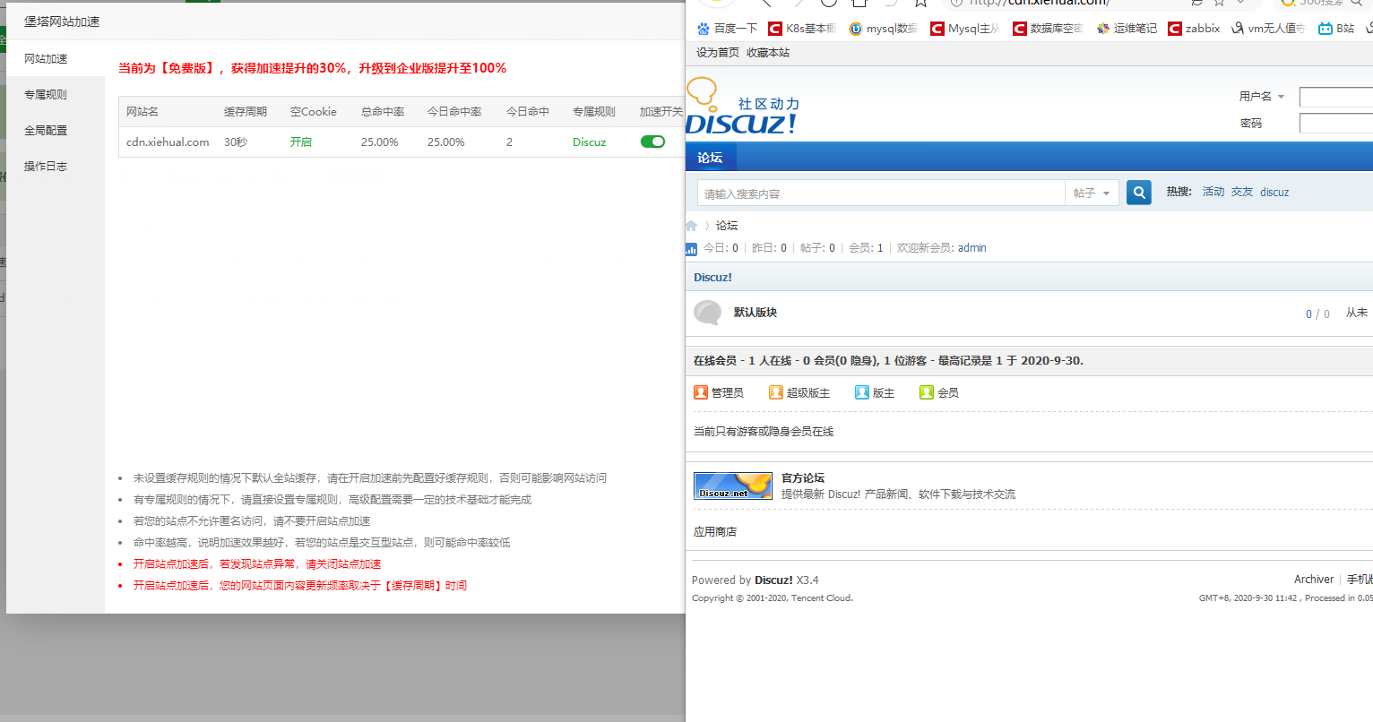Click the 版主 legend icon
The width and height of the screenshot is (1373, 722).
pyautogui.click(x=862, y=392)
